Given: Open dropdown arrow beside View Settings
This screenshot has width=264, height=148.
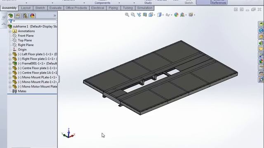Looking at the screenshot, I should [x=194, y=15].
